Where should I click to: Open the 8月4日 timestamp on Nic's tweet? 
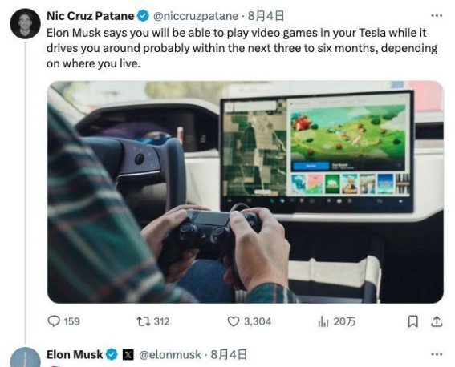266,16
